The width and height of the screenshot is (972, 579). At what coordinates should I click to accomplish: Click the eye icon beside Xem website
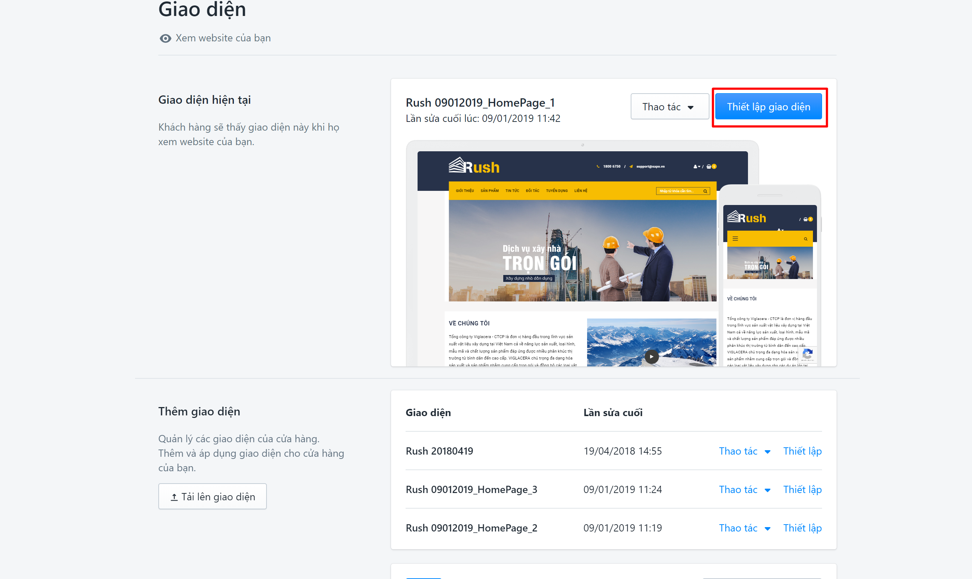(x=165, y=38)
